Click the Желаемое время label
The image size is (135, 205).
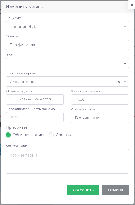coord(86,91)
